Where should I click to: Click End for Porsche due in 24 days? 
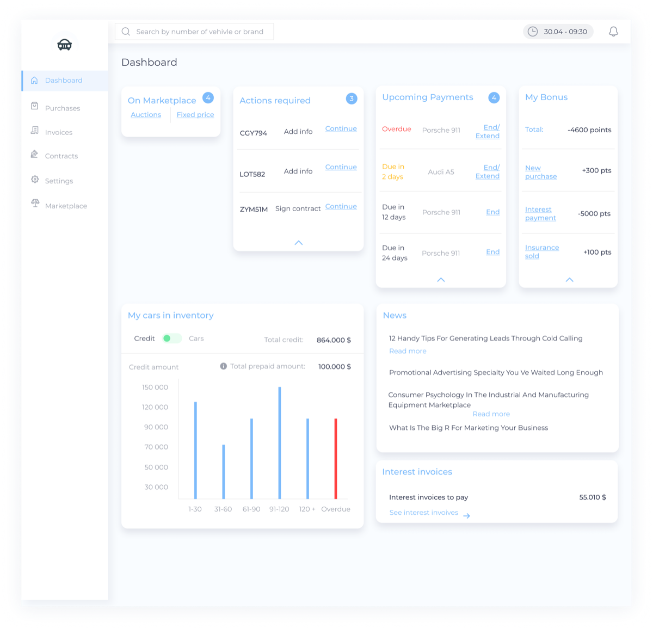click(x=493, y=252)
